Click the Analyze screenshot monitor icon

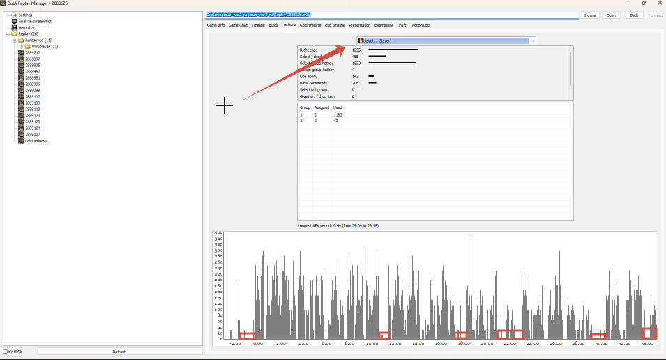[14, 21]
